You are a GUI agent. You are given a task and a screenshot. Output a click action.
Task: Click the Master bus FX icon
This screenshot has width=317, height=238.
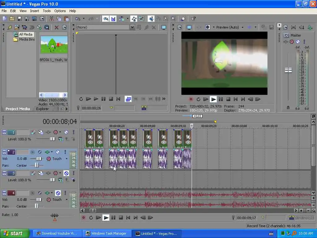pyautogui.click(x=285, y=42)
